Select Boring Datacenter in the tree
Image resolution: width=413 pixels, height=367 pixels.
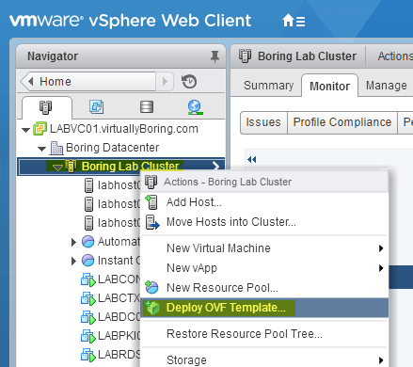pos(112,148)
